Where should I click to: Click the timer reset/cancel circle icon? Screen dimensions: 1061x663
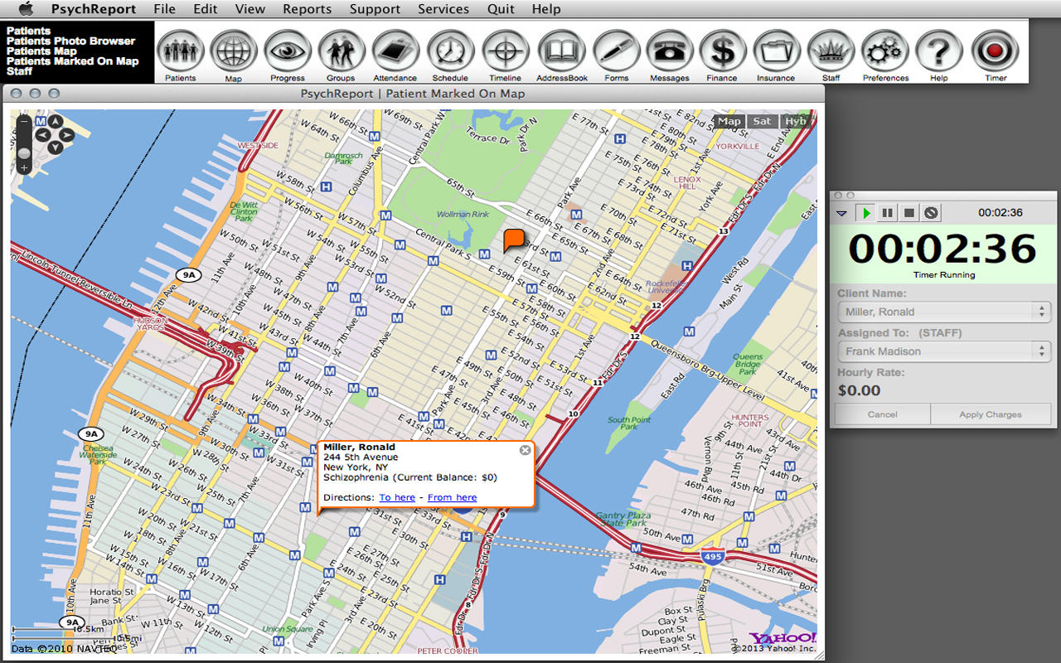(931, 213)
